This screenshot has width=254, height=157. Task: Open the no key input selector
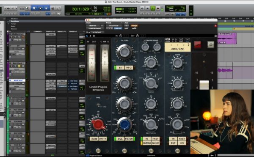click(x=97, y=32)
